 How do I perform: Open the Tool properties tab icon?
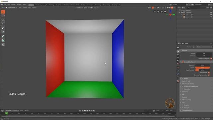[178, 47]
